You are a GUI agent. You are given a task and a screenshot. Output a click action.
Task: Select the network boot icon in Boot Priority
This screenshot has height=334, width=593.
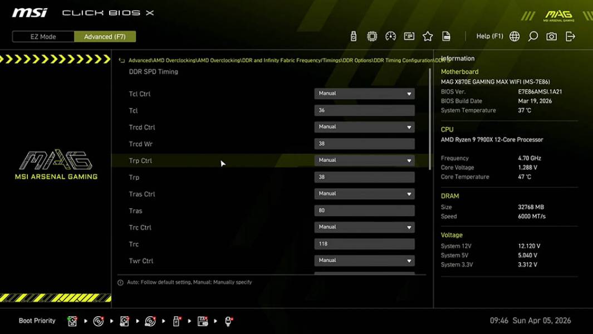coord(228,321)
